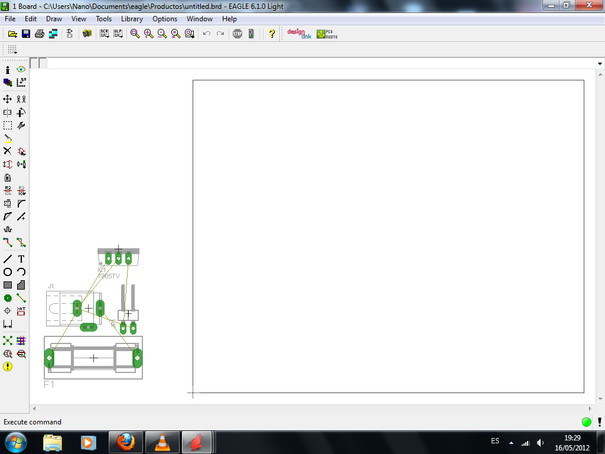The image size is (605, 454).
Task: Run a user language program via ULP icon
Action: (118, 34)
